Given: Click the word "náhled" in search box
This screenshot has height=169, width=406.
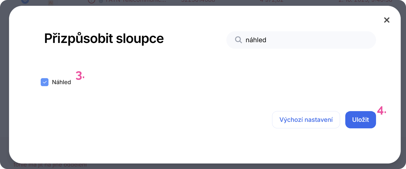Looking at the screenshot, I should coord(256,40).
